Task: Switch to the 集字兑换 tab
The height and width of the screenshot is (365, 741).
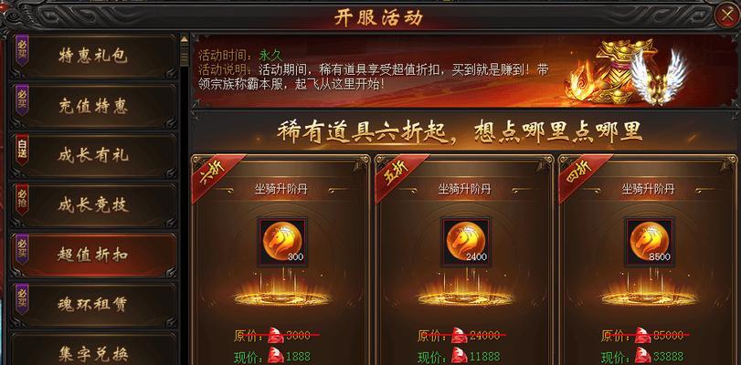Action: tap(93, 352)
